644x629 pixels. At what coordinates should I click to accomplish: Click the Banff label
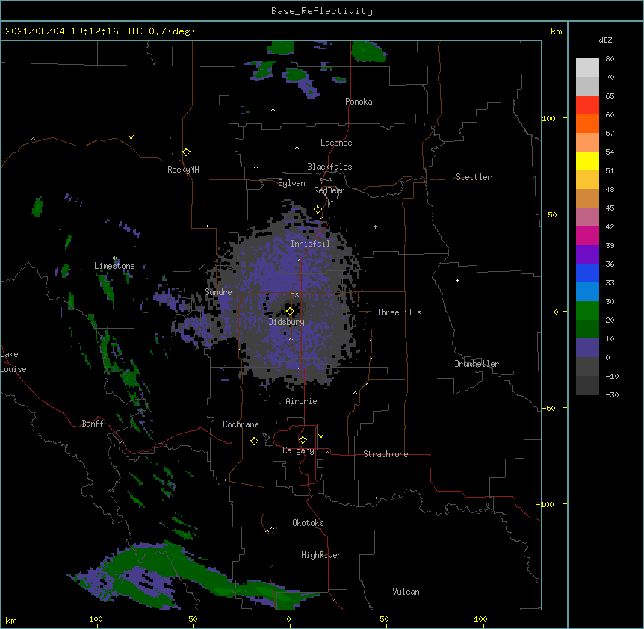[93, 424]
